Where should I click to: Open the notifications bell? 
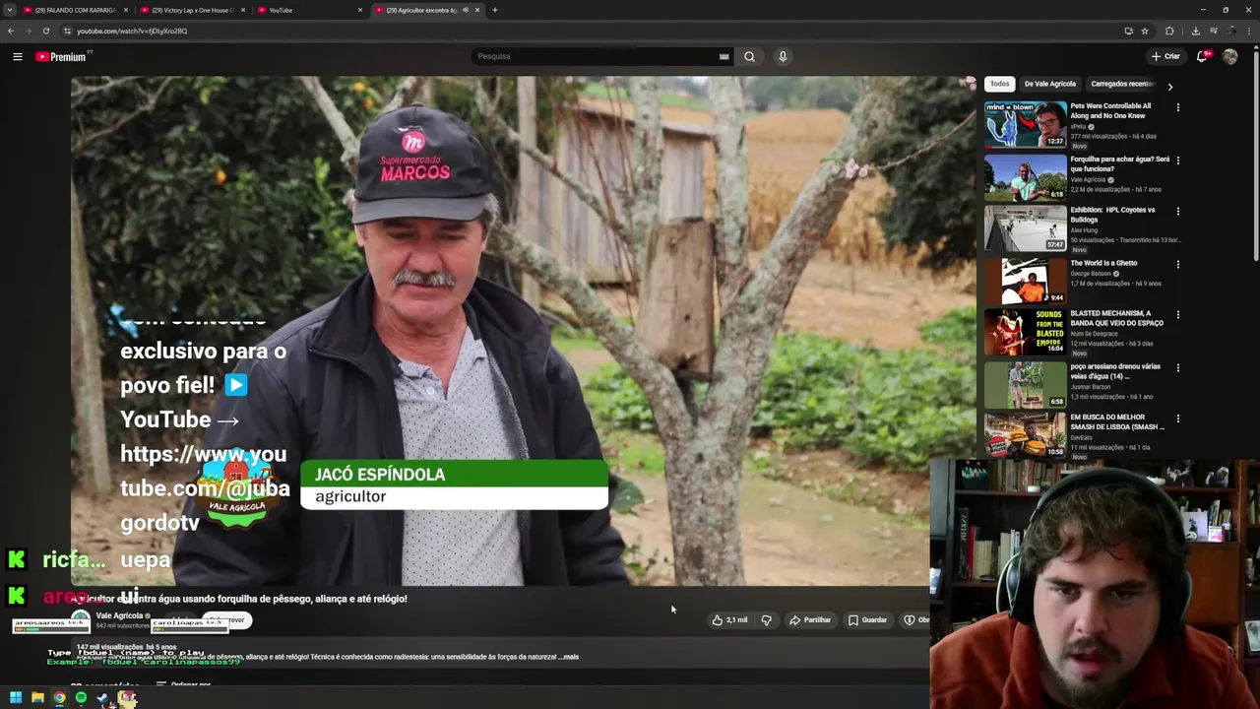pyautogui.click(x=1202, y=56)
